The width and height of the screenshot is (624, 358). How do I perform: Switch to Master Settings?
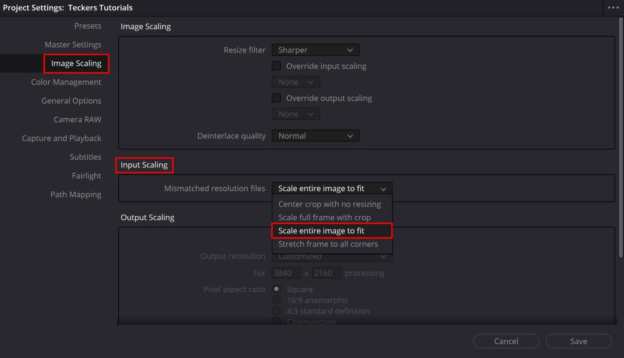72,44
